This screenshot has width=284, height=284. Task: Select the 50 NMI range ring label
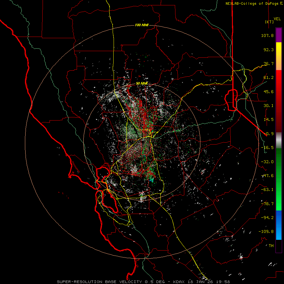(x=142, y=83)
